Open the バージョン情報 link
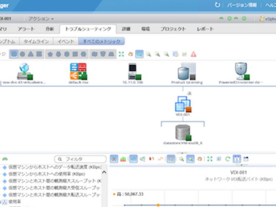The width and height of the screenshot is (276, 207). 242,5
